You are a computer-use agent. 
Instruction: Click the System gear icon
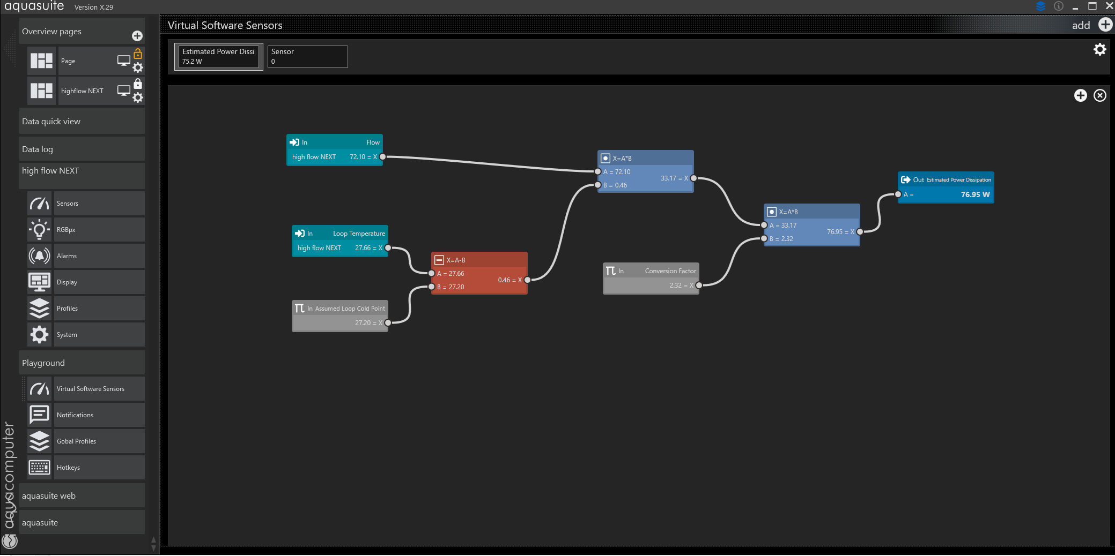(39, 335)
